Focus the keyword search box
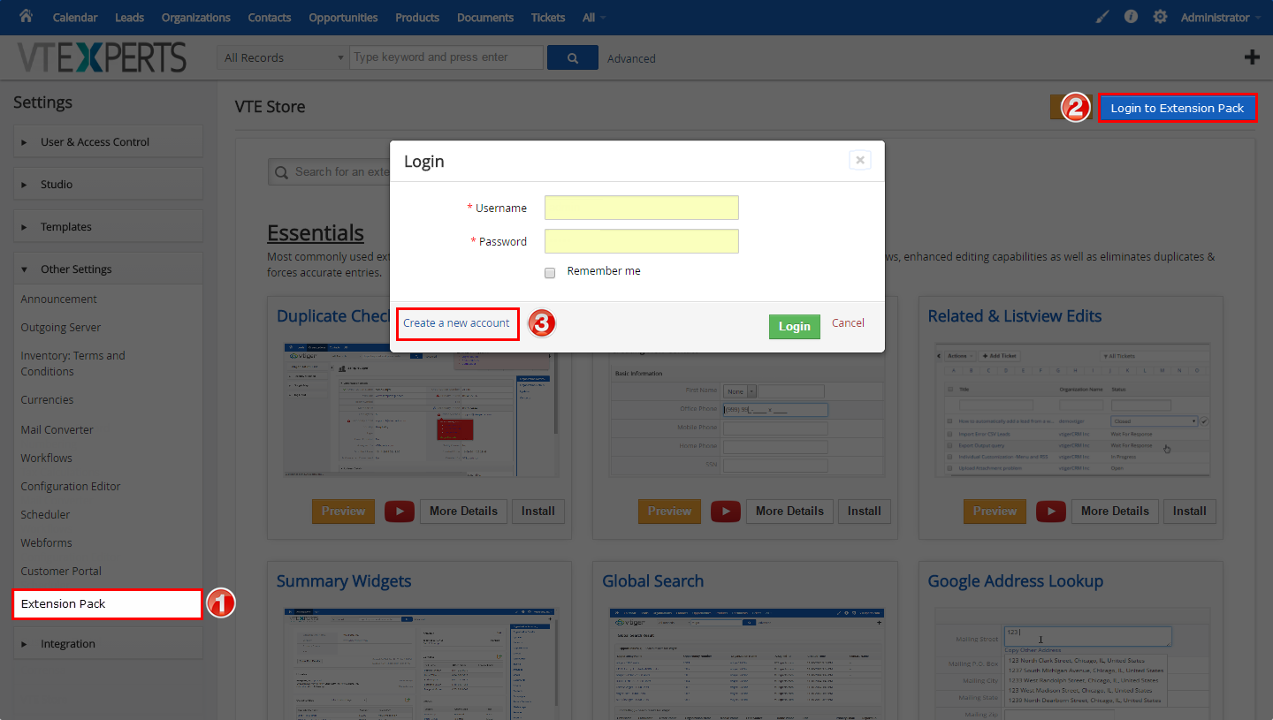1273x720 pixels. tap(446, 57)
